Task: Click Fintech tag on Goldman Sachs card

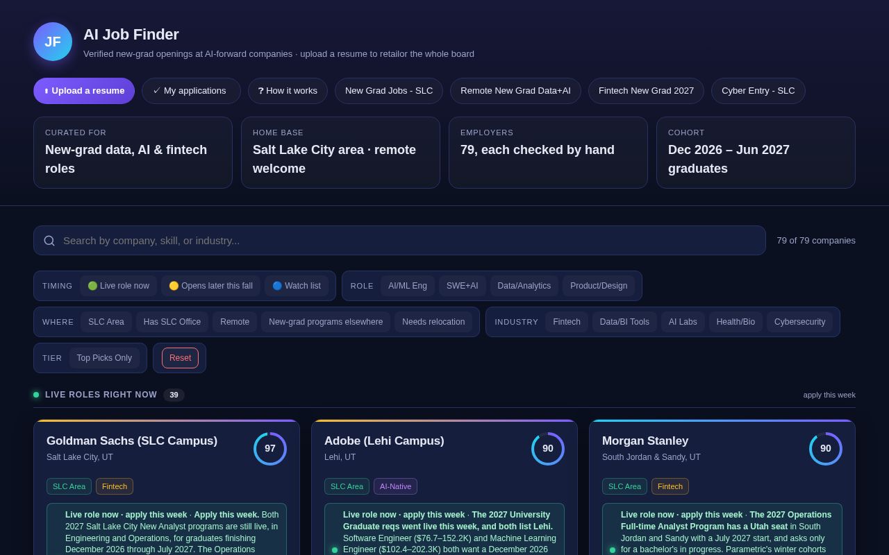Action: (115, 486)
